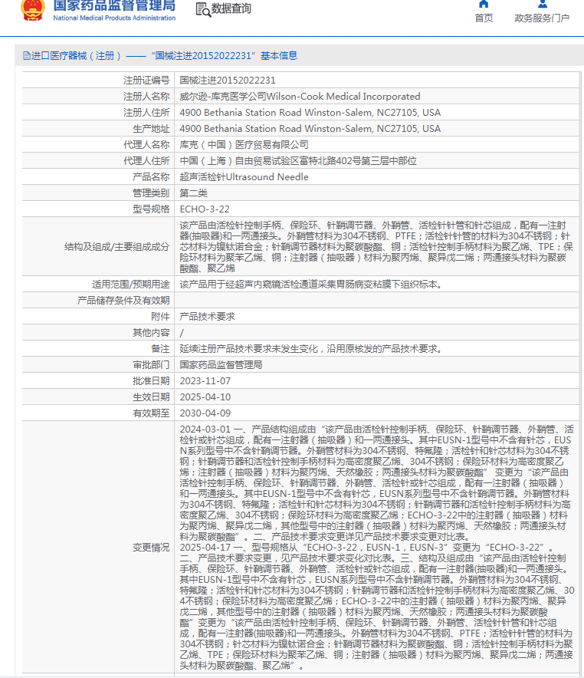Image resolution: width=584 pixels, height=678 pixels.
Task: Click the 附件 label
Action: (x=160, y=317)
